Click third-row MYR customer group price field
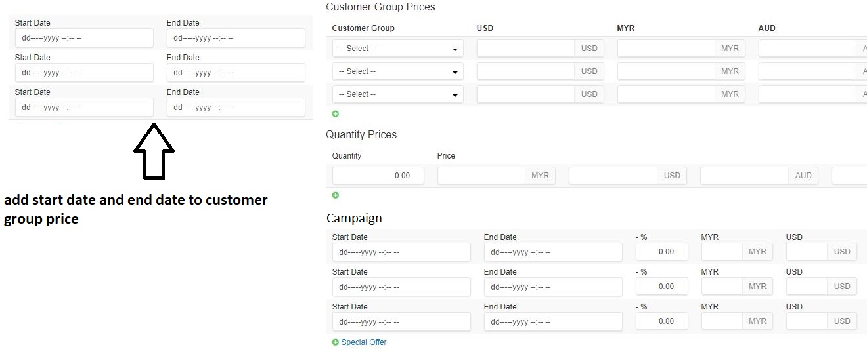The height and width of the screenshot is (358, 867). [x=666, y=94]
